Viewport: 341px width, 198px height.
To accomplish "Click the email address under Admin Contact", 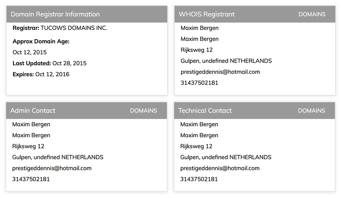I will pos(52,169).
